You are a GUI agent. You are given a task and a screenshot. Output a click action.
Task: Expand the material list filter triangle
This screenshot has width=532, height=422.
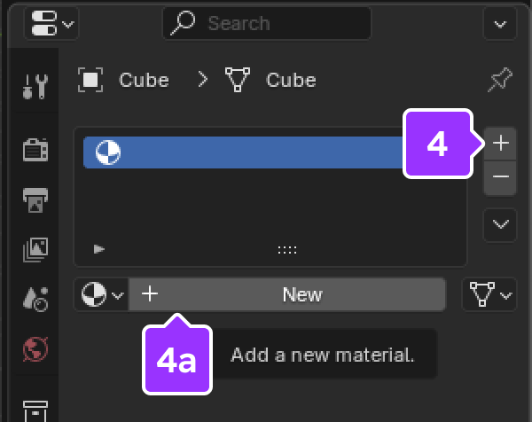[x=99, y=250]
